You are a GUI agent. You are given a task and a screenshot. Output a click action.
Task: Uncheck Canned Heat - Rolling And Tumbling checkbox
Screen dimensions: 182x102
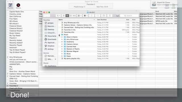pyautogui.click(x=8, y=76)
